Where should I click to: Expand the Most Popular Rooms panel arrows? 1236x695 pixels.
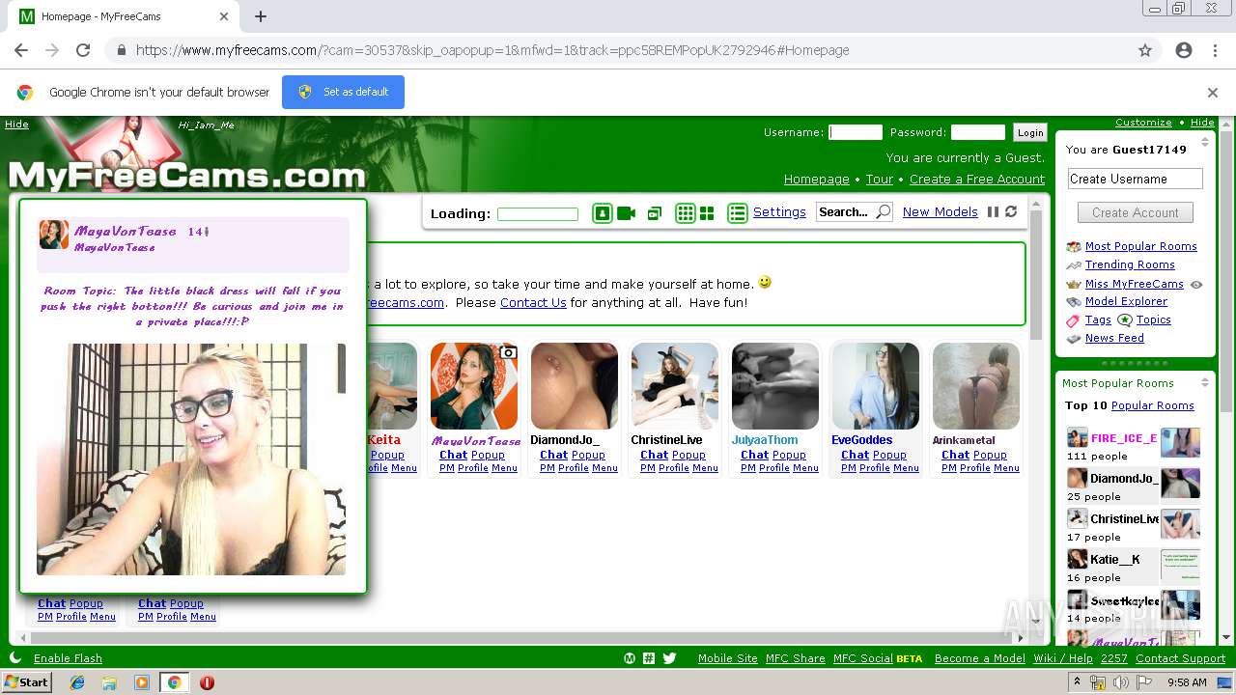coord(1204,383)
